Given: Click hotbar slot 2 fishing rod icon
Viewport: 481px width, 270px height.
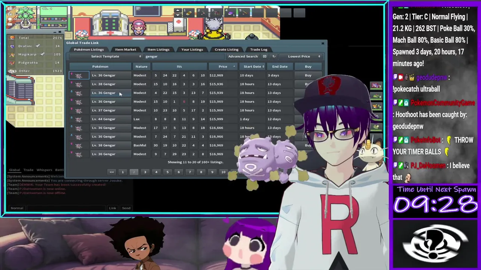Looking at the screenshot, I should click(x=202, y=13).
